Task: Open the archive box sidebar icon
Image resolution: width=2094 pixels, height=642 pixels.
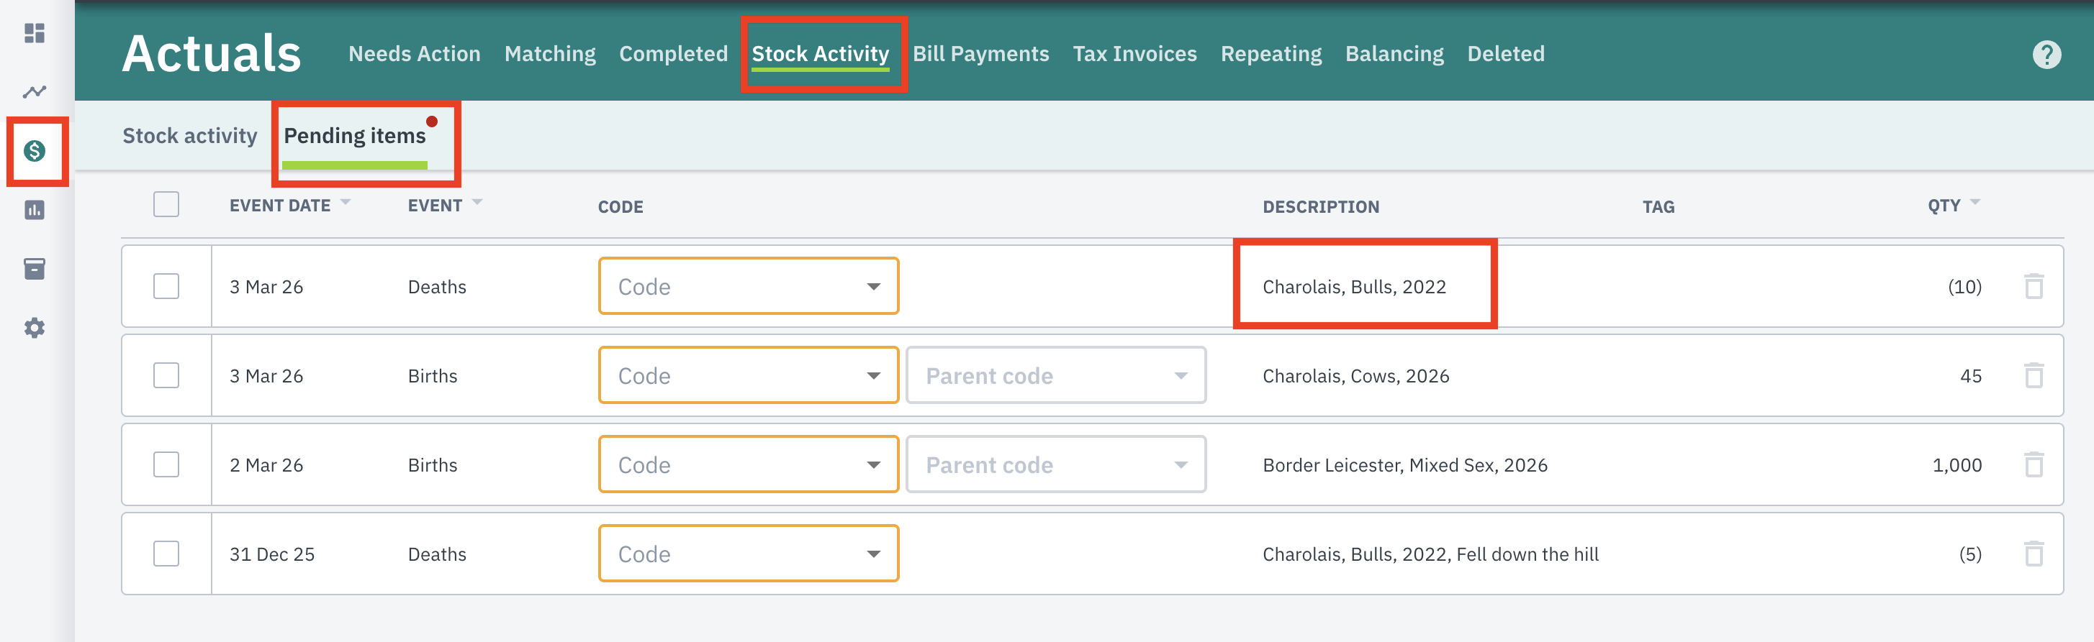Action: (34, 269)
